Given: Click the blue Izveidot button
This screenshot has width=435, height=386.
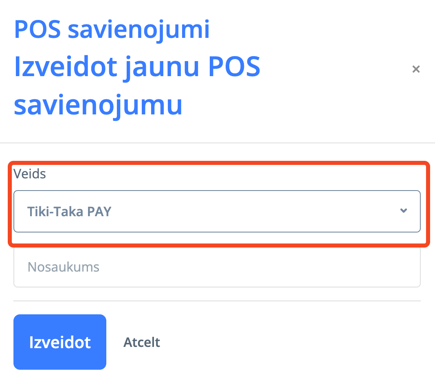Looking at the screenshot, I should coord(60,342).
